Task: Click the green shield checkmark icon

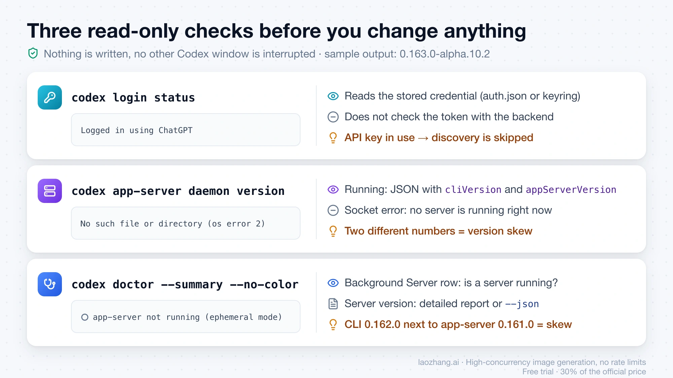Action: point(33,53)
